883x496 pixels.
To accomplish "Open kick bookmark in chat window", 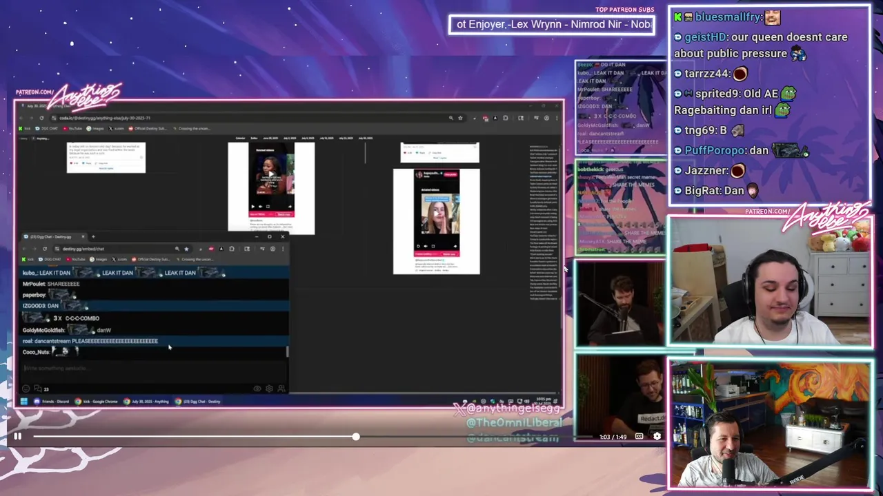I will tap(28, 260).
